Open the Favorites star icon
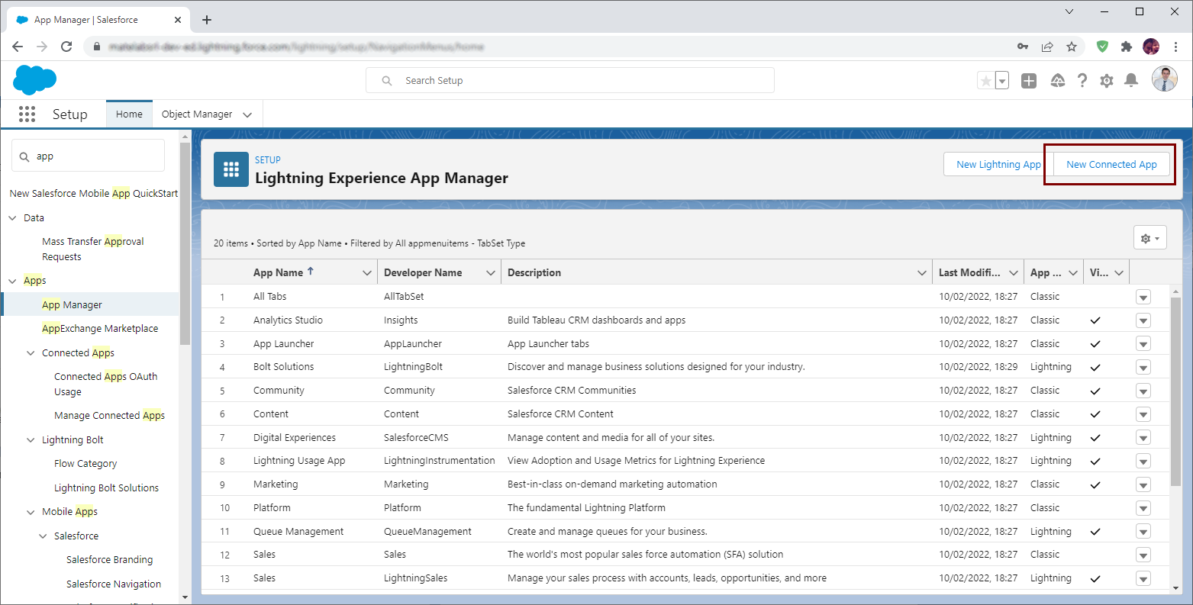 pyautogui.click(x=986, y=81)
